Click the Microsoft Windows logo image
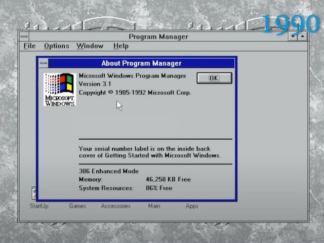The height and width of the screenshot is (243, 324). tap(60, 90)
